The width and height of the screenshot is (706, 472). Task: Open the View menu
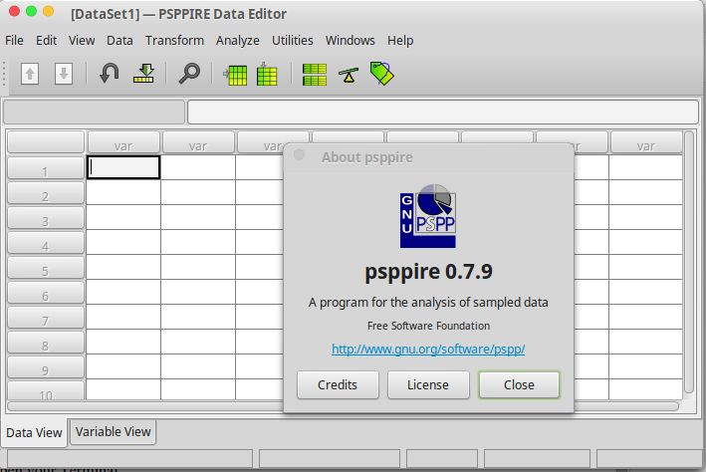tap(82, 40)
